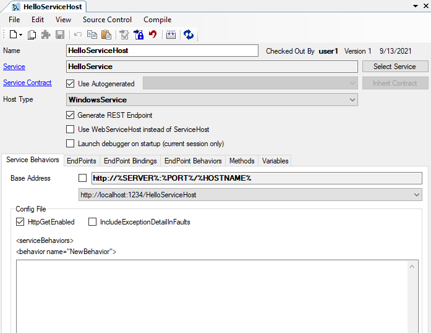Switch to the EndPoints tab

coord(82,161)
